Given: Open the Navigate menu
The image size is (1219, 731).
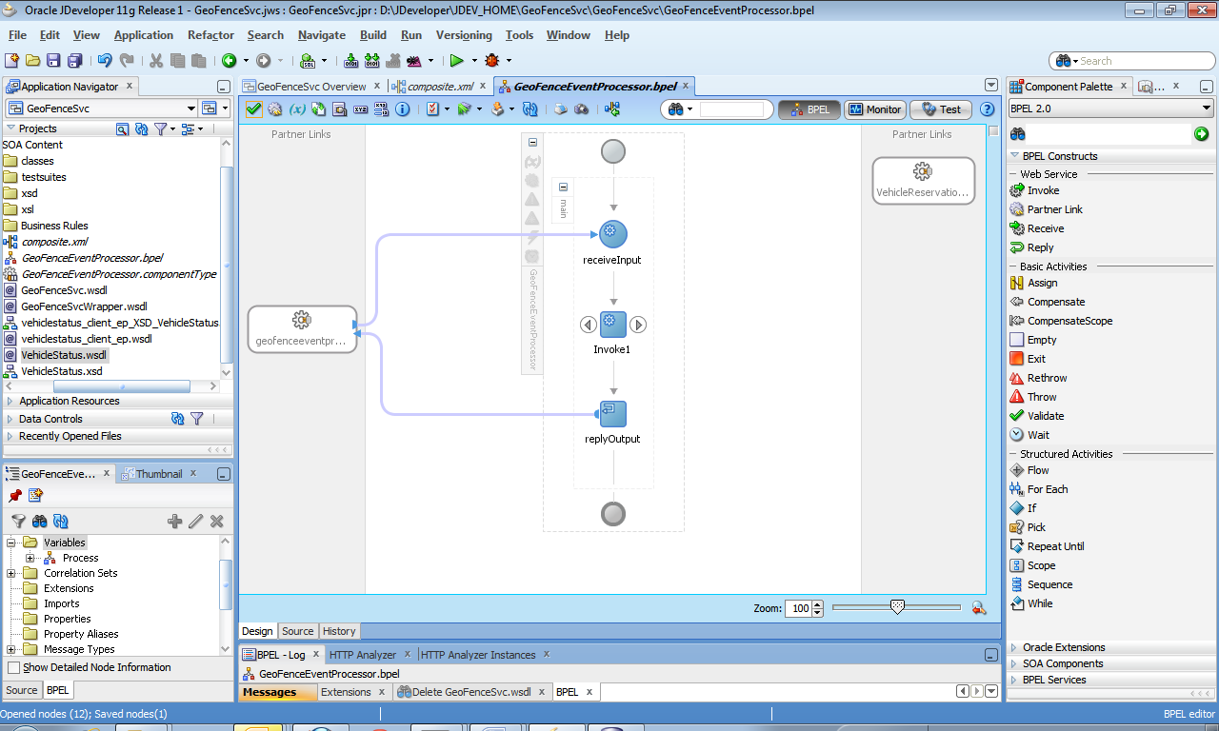Looking at the screenshot, I should pos(322,35).
